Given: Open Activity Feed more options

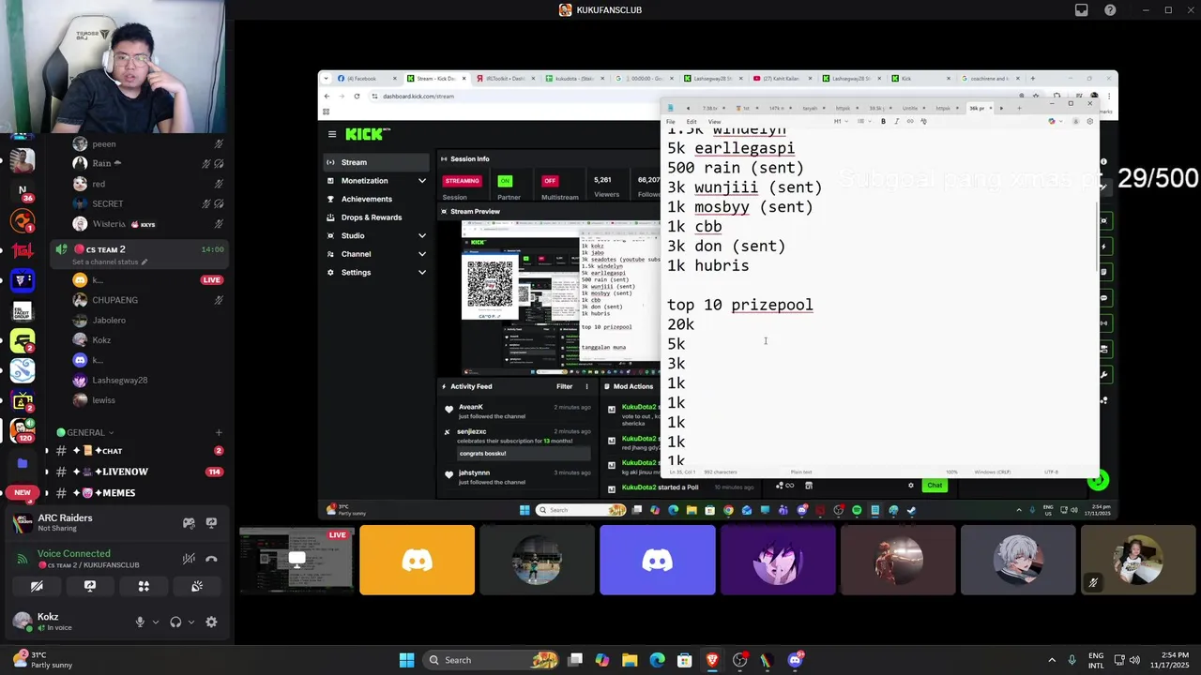Looking at the screenshot, I should [x=587, y=386].
